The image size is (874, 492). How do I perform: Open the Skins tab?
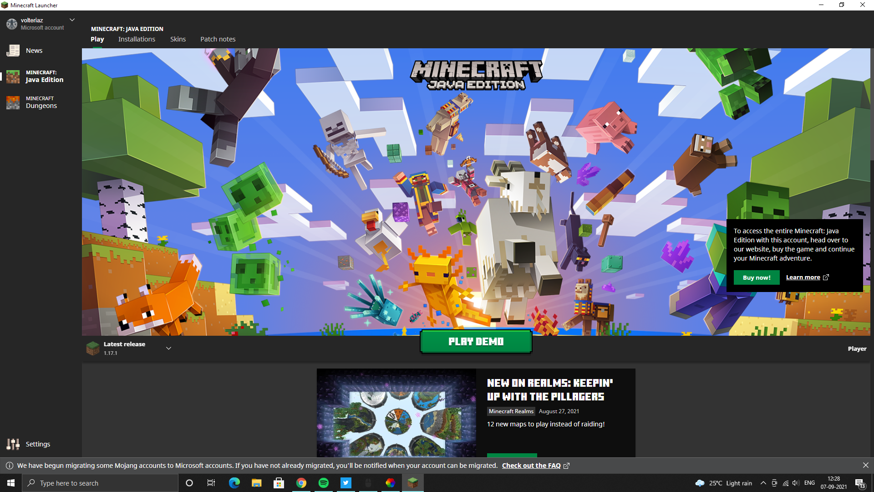[178, 39]
